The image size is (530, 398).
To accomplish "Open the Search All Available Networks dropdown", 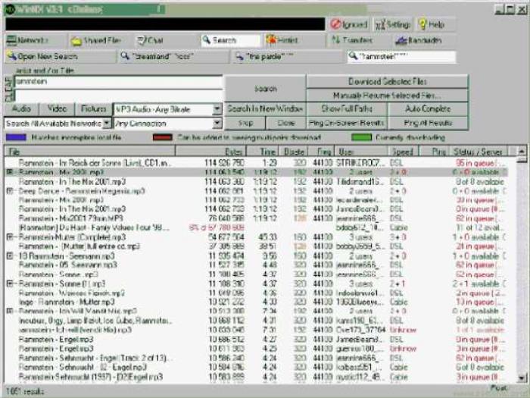I will pos(107,123).
